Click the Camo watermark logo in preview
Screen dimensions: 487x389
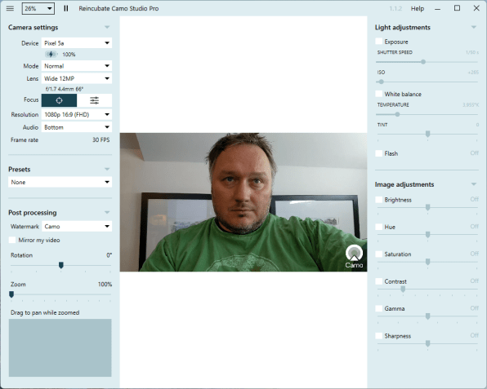(x=354, y=256)
